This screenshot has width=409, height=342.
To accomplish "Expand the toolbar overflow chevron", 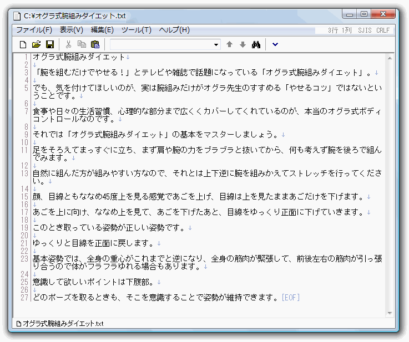I will [x=275, y=44].
